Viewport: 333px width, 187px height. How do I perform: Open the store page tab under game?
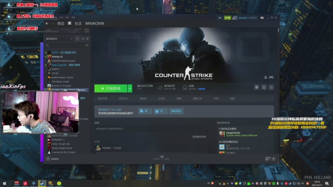click(103, 99)
